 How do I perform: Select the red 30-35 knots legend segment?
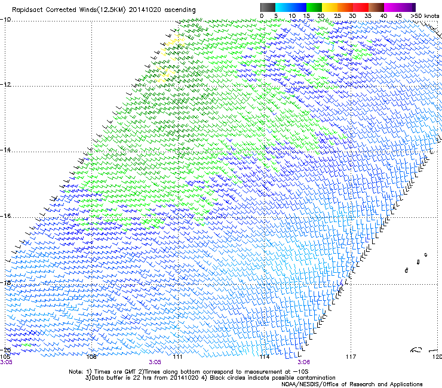coord(361,7)
